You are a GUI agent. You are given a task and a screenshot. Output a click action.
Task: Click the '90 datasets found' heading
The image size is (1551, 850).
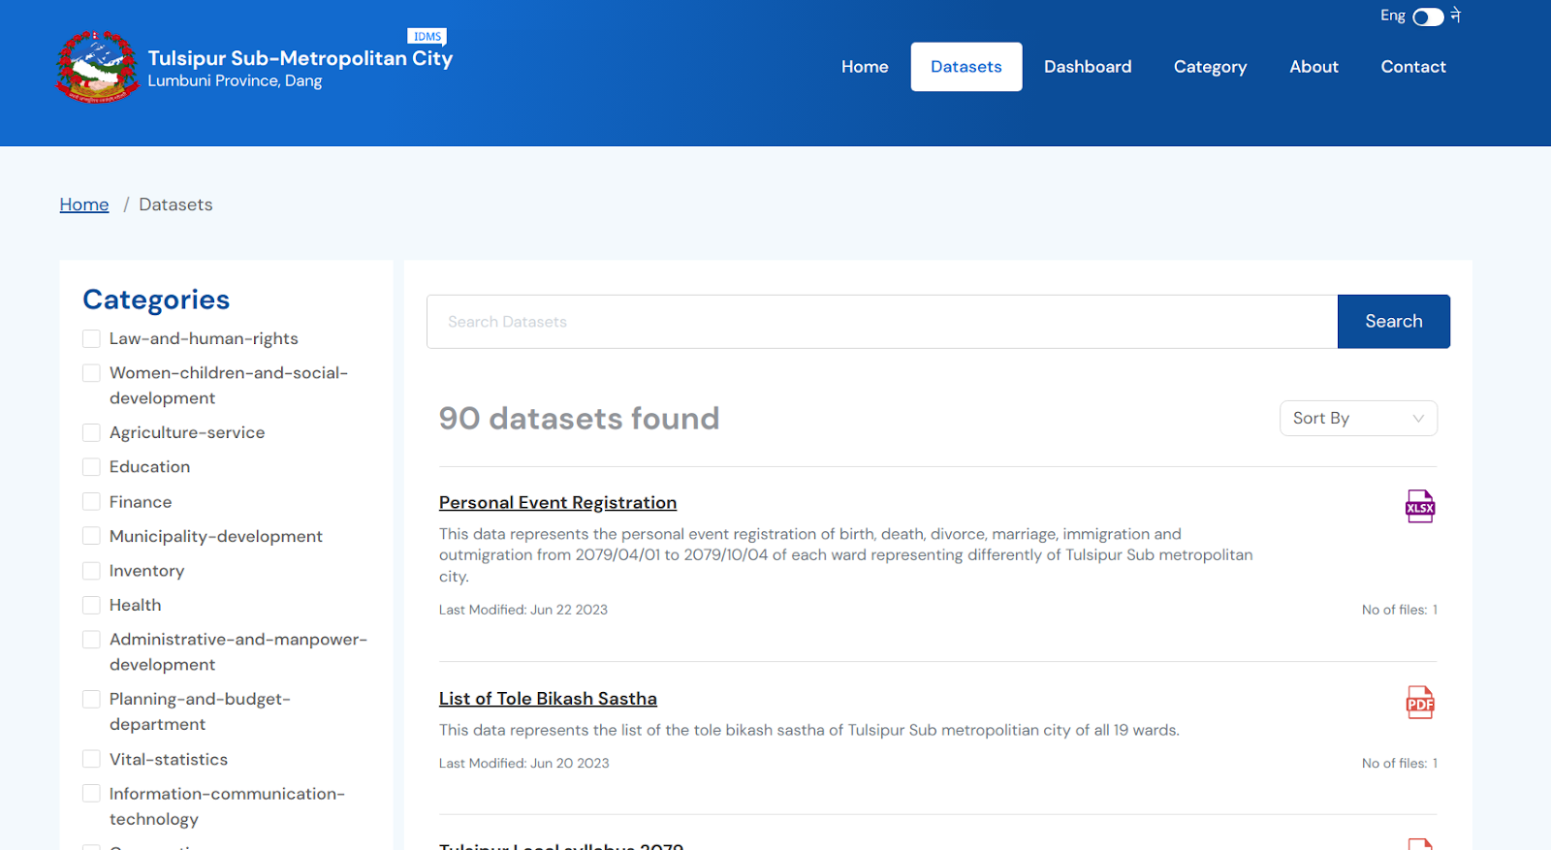click(579, 419)
